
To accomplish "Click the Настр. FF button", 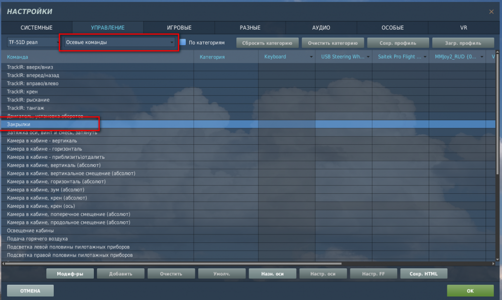I will (373, 274).
